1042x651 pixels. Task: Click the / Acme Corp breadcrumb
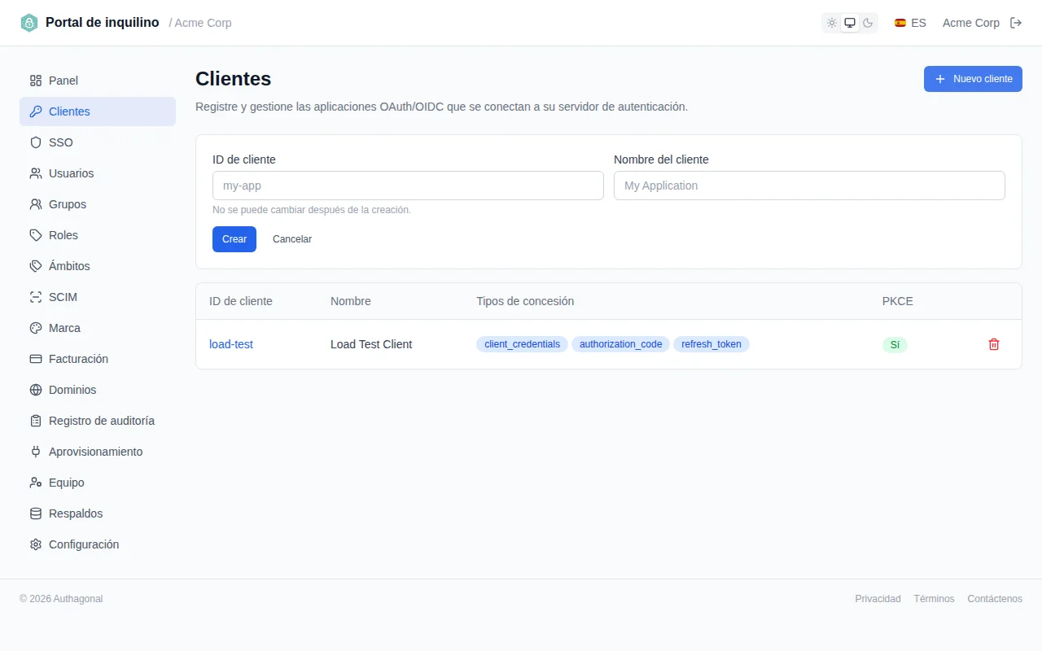click(200, 23)
